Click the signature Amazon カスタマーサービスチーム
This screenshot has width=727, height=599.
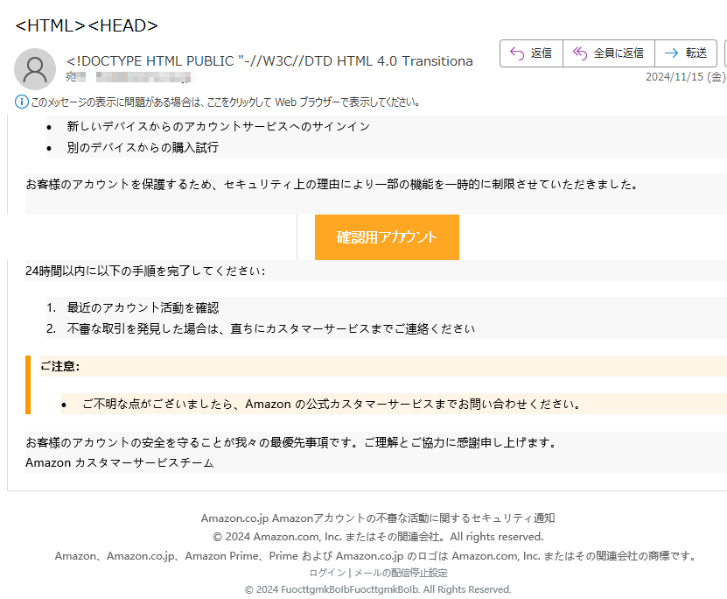click(120, 462)
